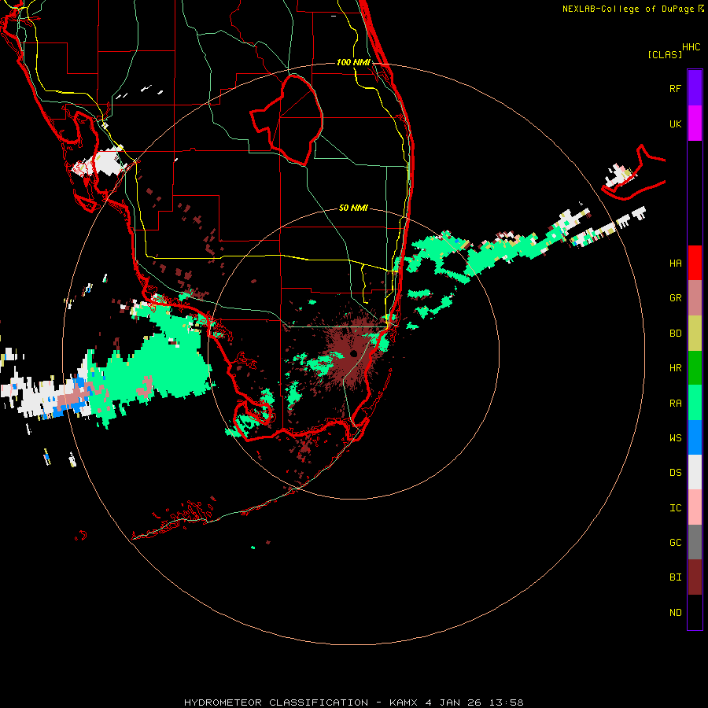Image resolution: width=708 pixels, height=708 pixels.
Task: Click the UK legend label
Action: (x=675, y=124)
